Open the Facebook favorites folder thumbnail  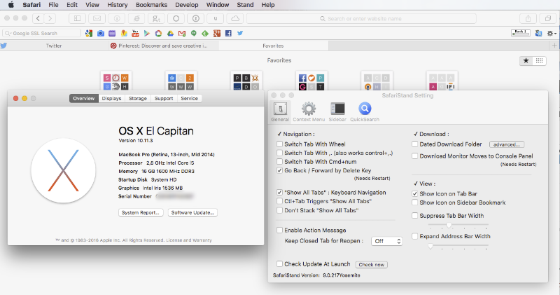tap(311, 81)
